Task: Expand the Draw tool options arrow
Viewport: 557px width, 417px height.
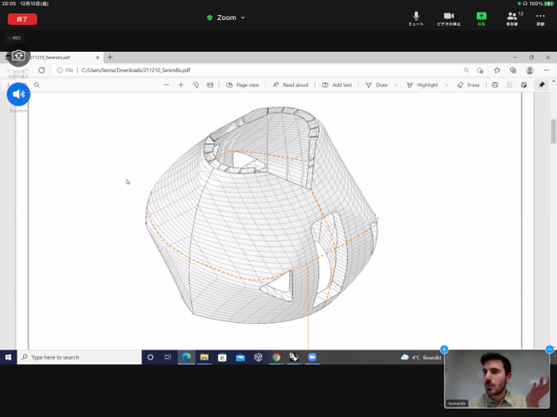Action: coord(396,85)
